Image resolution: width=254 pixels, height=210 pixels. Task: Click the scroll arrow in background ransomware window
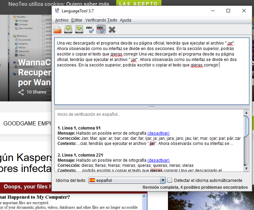[144, 196]
